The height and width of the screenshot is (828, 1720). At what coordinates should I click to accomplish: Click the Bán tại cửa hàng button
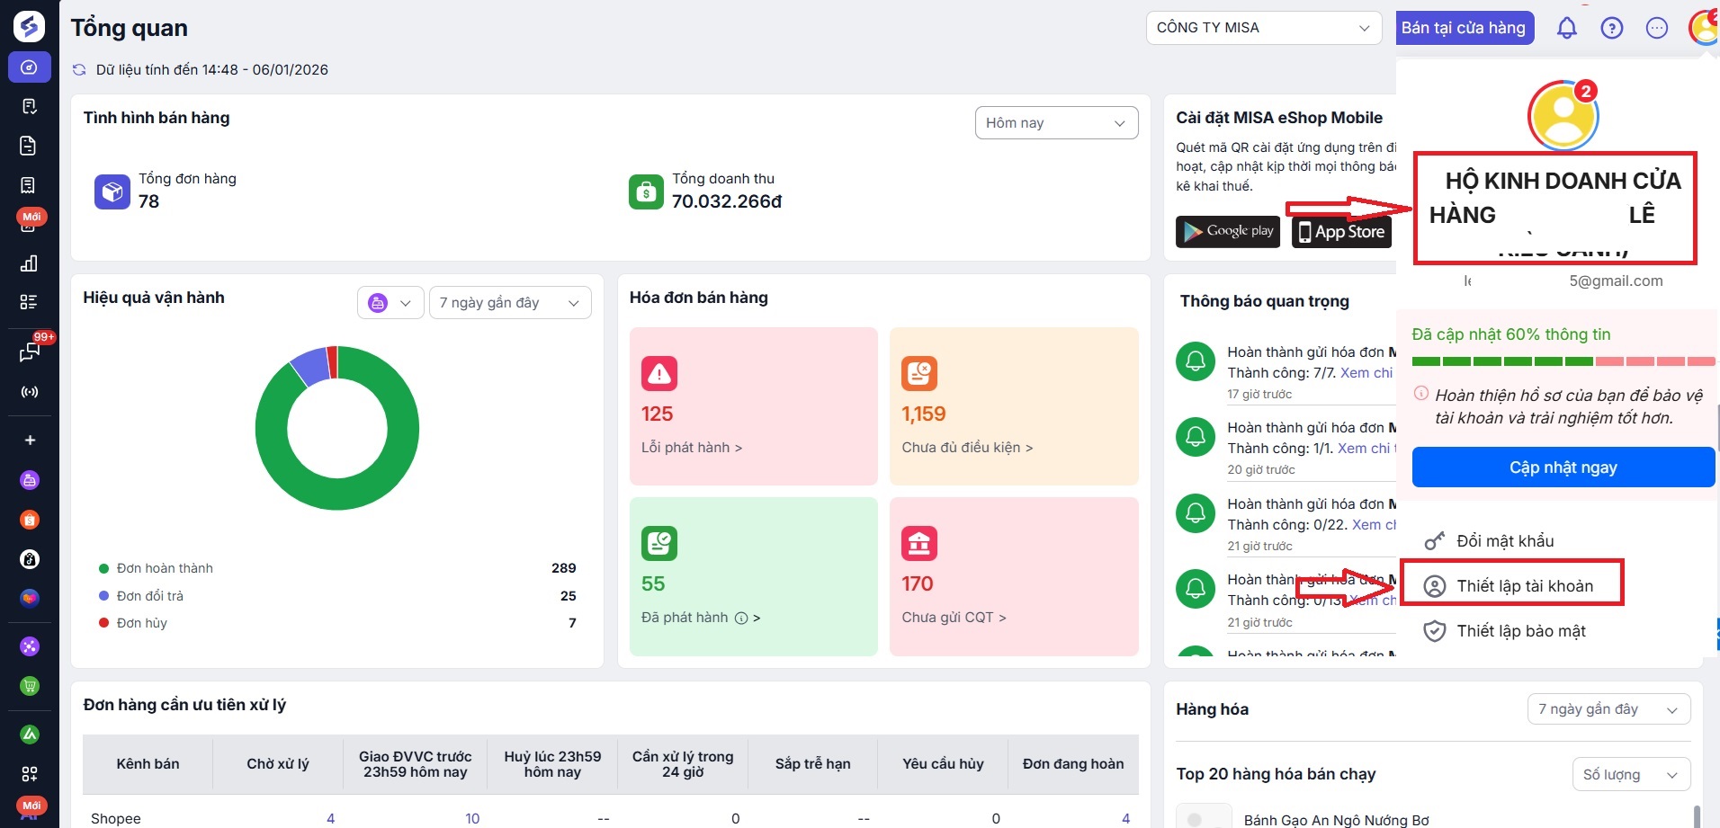1463,28
